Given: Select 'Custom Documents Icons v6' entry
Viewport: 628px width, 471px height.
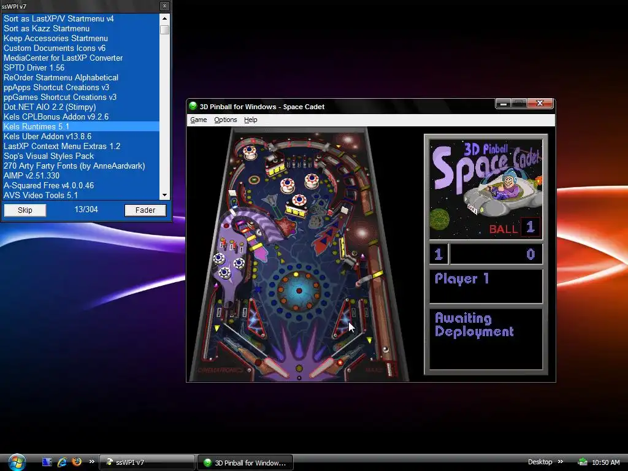Looking at the screenshot, I should tap(81, 48).
